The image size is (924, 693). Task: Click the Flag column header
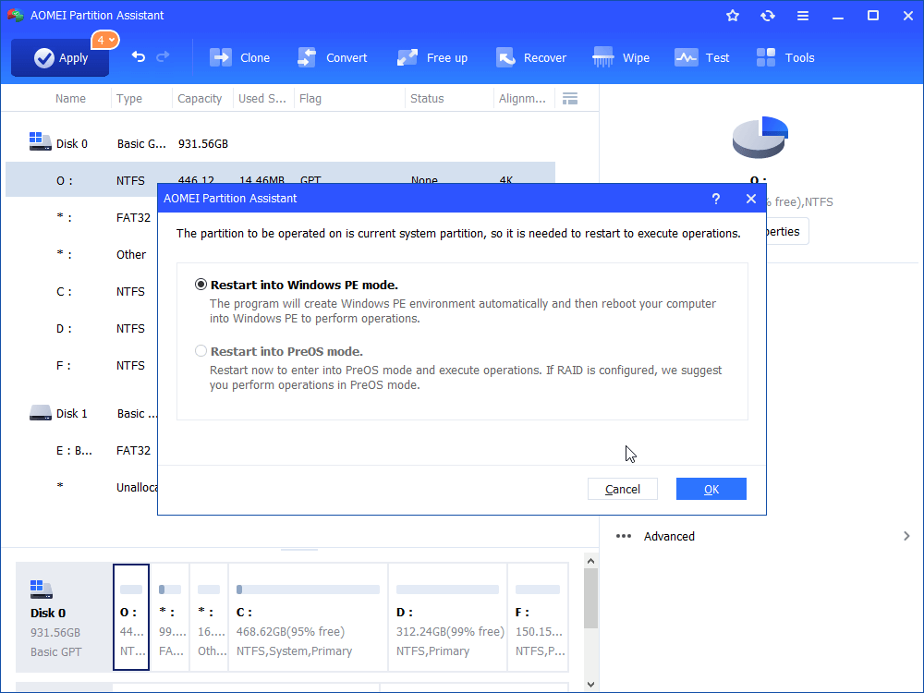coord(310,99)
